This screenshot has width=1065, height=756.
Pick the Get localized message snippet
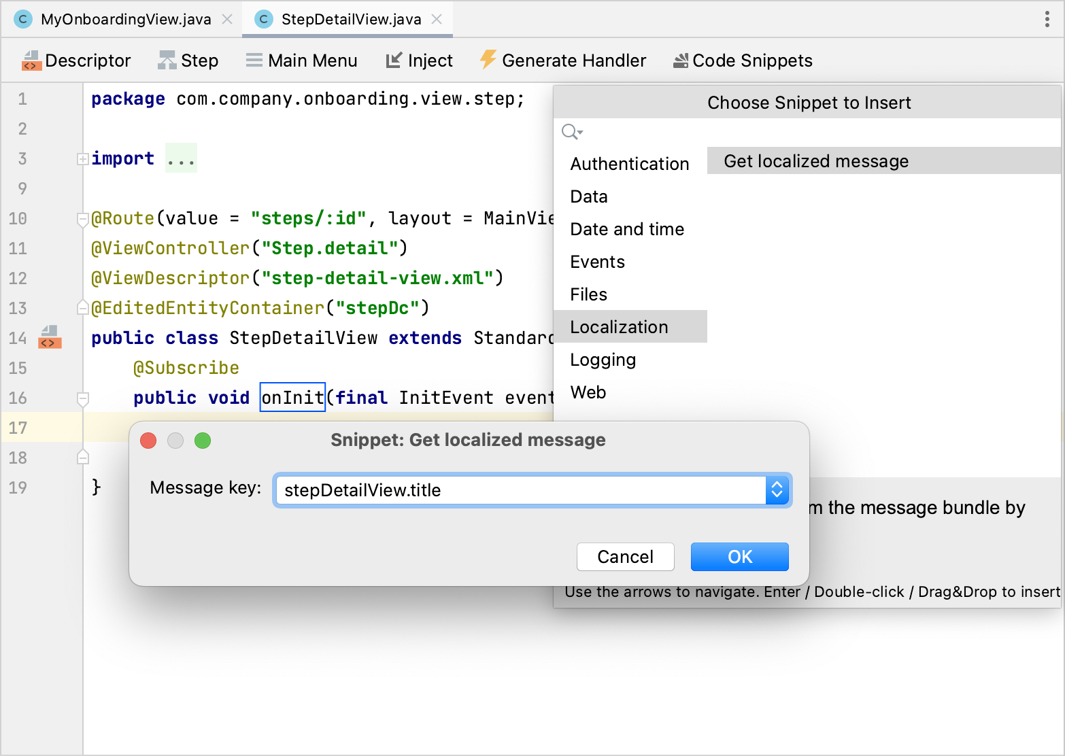(x=883, y=161)
